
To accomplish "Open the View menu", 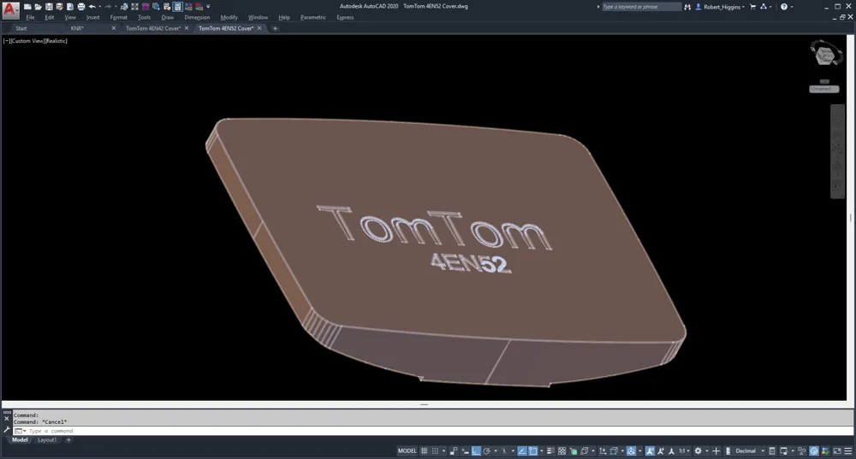I will point(70,17).
